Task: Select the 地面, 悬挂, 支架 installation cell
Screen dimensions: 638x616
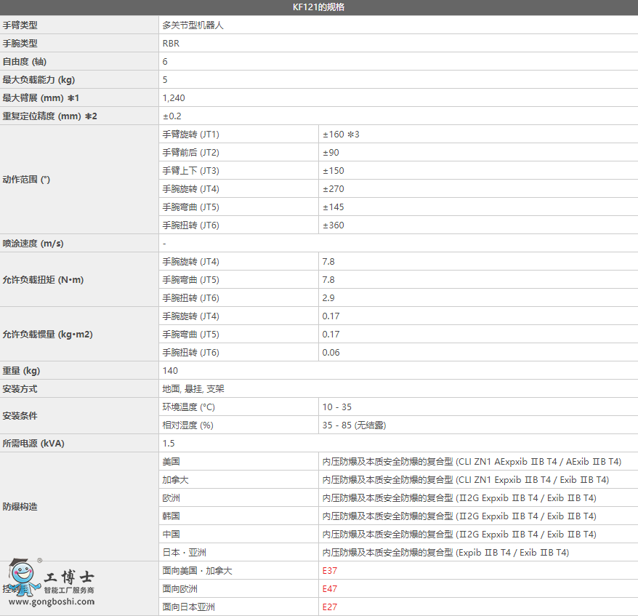Action: [193, 389]
